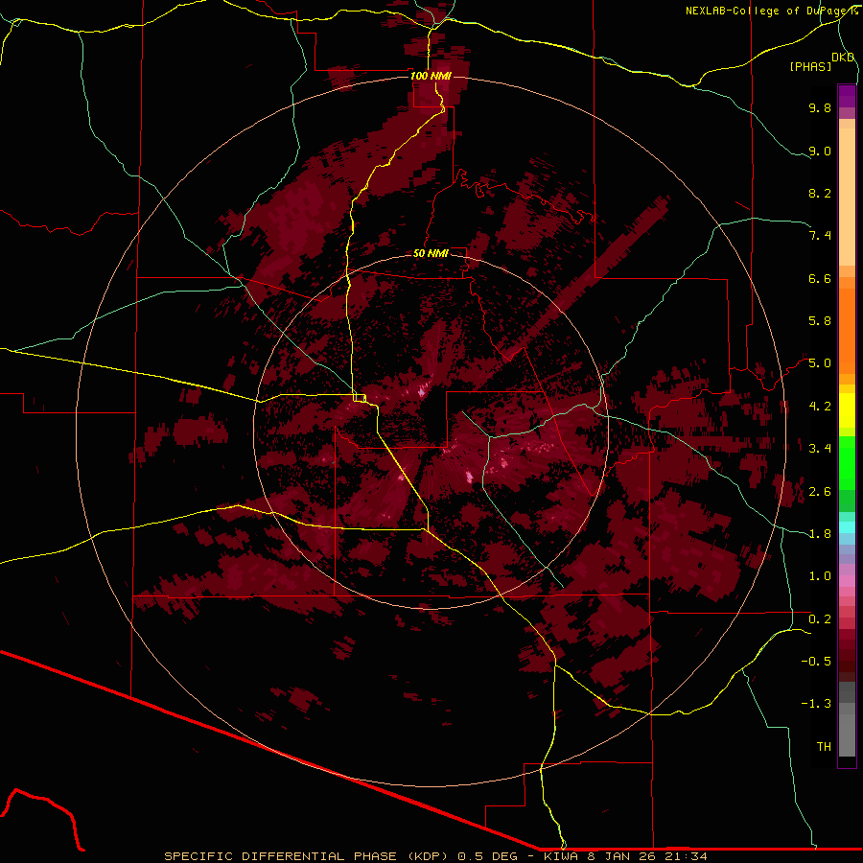
Task: Click the '5.8' scale value
Action: pos(820,321)
